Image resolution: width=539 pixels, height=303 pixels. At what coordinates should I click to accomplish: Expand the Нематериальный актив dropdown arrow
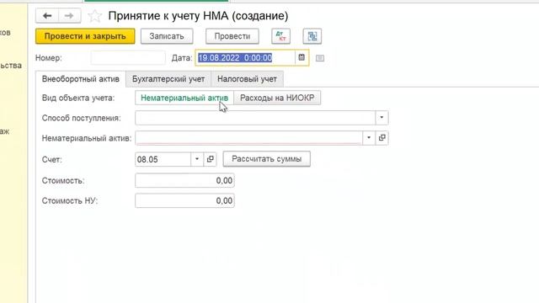coord(369,138)
